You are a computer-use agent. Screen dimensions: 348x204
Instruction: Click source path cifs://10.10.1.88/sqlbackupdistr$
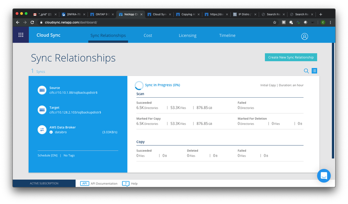[x=74, y=92]
